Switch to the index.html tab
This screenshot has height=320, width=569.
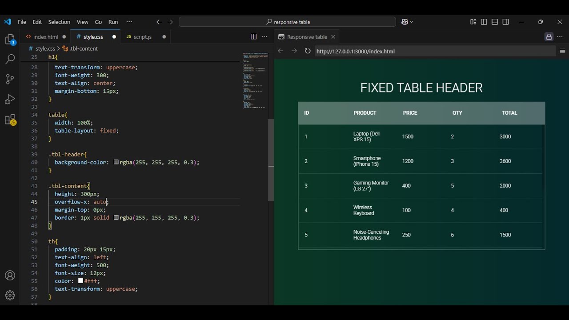[46, 37]
